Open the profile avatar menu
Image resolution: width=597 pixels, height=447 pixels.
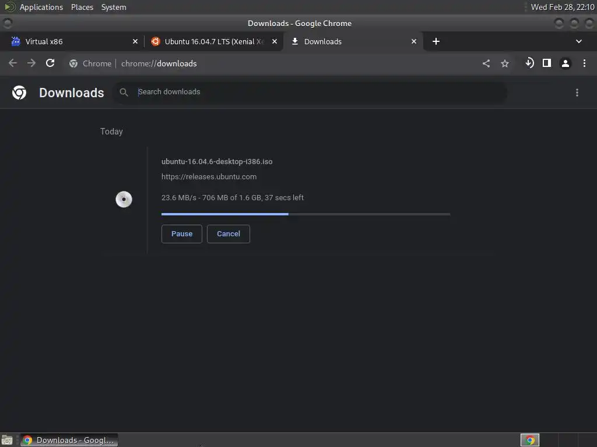tap(566, 63)
